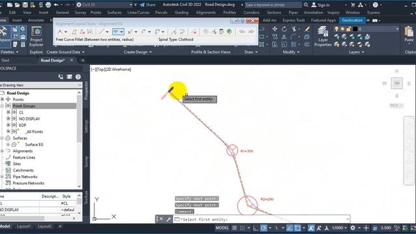Click the Insert PI tool in layout toolbar
The height and width of the screenshot is (234, 416).
(x=74, y=32)
